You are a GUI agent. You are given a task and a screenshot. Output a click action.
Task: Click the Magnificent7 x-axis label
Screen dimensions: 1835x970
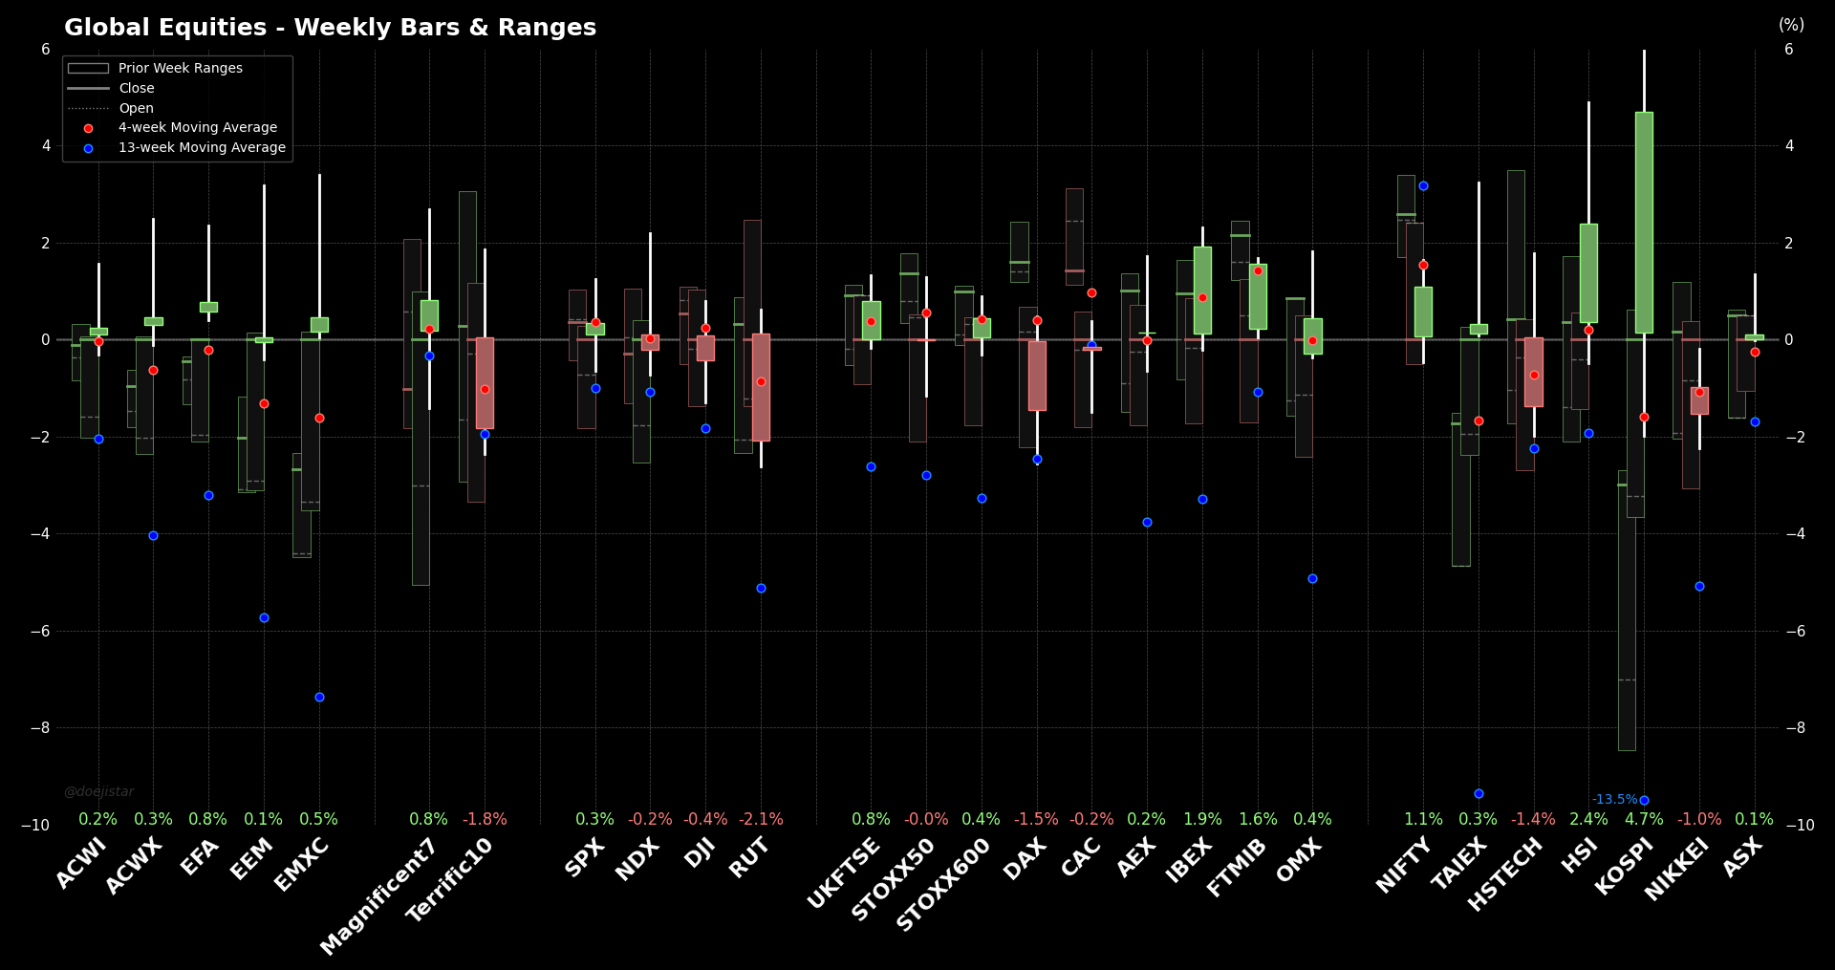coord(378,895)
